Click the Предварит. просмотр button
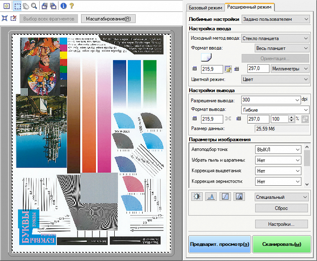The width and height of the screenshot is (317, 261). 220,244
